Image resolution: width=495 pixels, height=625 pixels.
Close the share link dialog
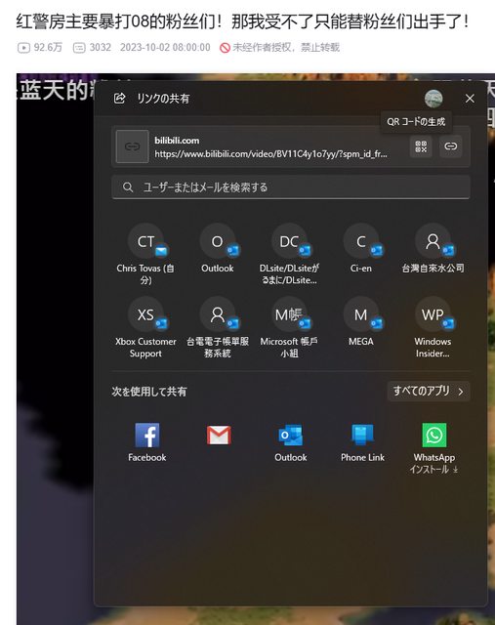click(x=470, y=99)
